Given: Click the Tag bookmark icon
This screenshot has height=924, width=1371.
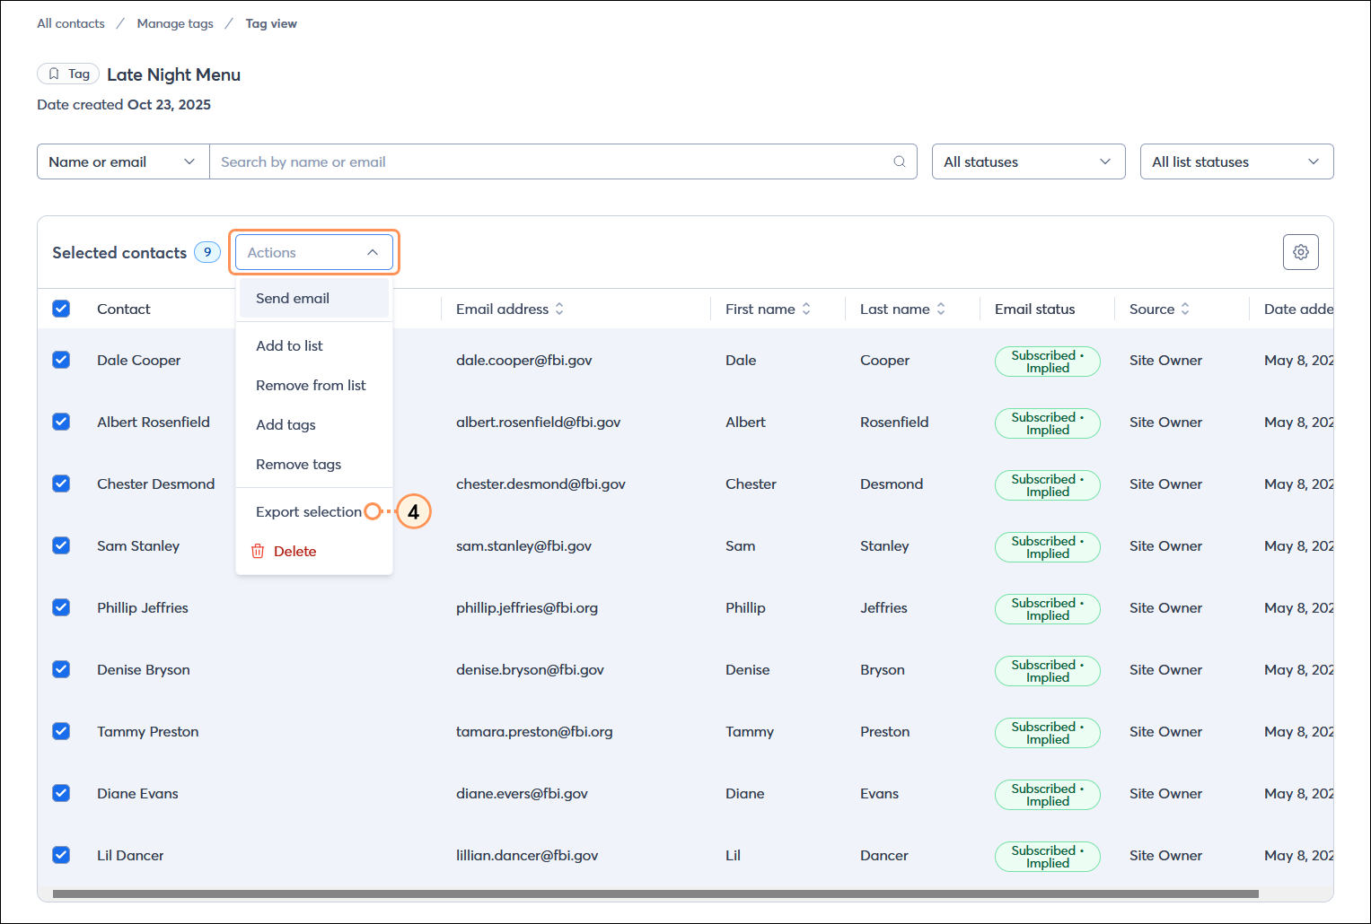Looking at the screenshot, I should tap(54, 73).
